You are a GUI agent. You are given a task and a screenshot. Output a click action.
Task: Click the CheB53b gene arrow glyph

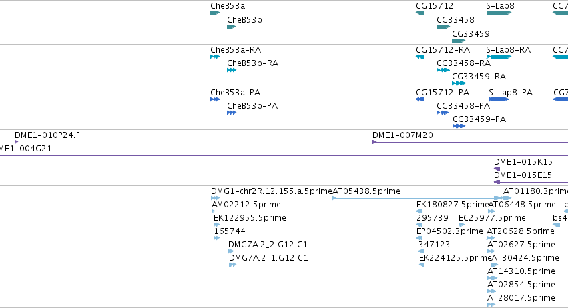[231, 27]
